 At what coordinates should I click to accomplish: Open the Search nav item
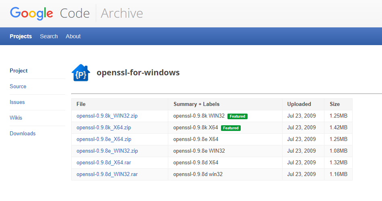tap(49, 36)
